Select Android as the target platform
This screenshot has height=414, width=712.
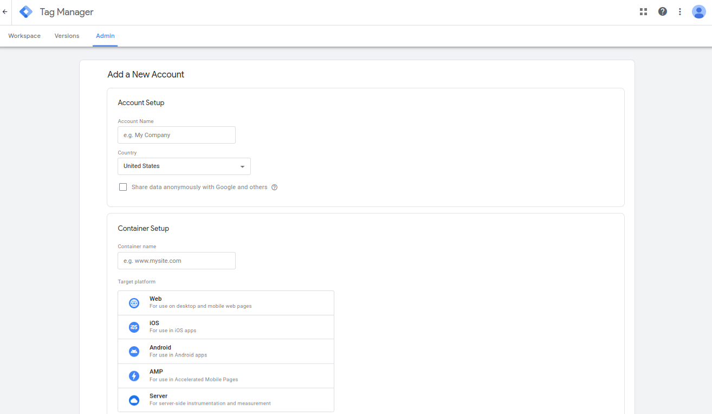click(x=226, y=351)
